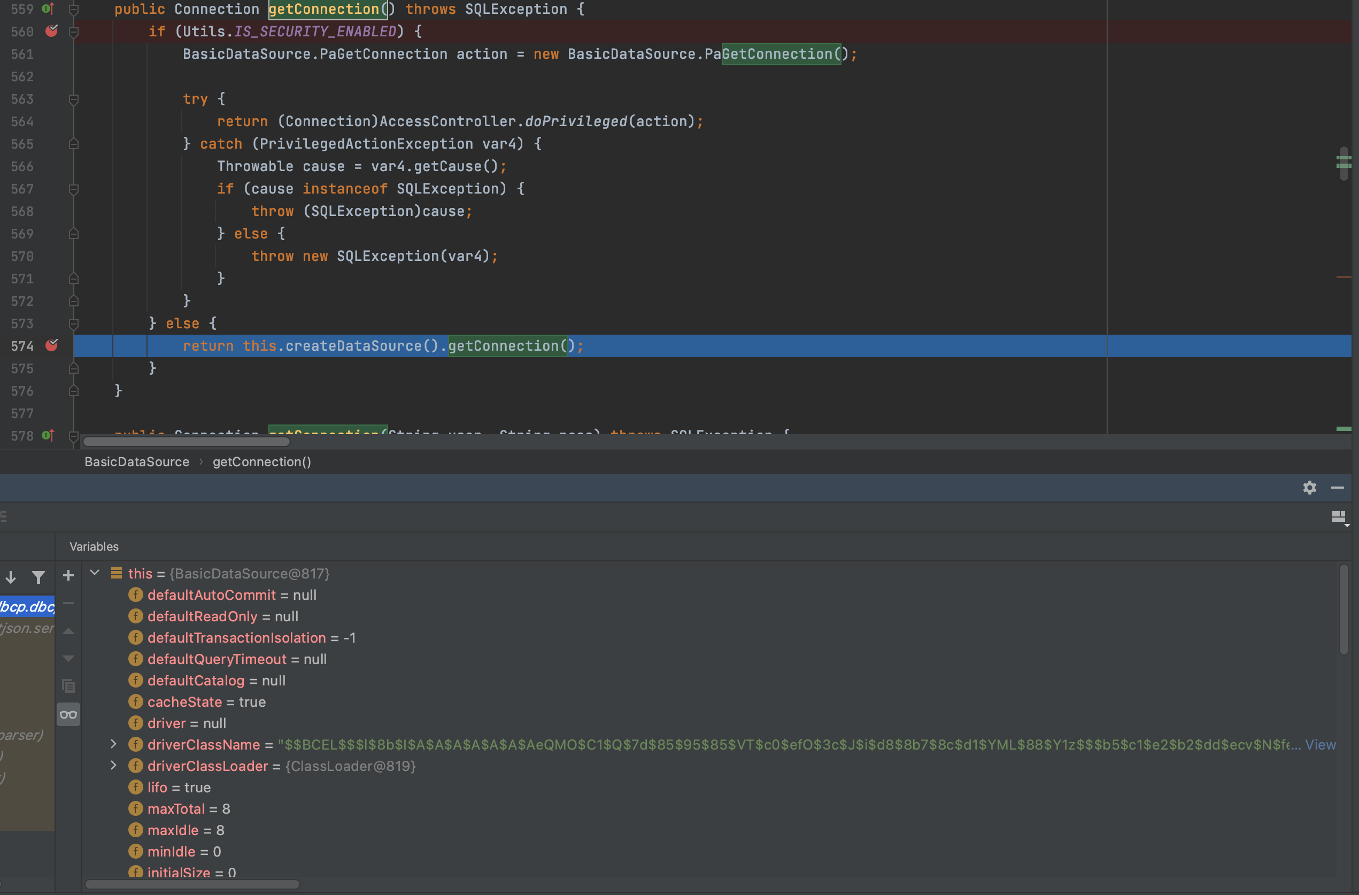Screen dimensions: 1359x895
Task: Click doPrivileged method call on line 564
Action: (x=576, y=121)
